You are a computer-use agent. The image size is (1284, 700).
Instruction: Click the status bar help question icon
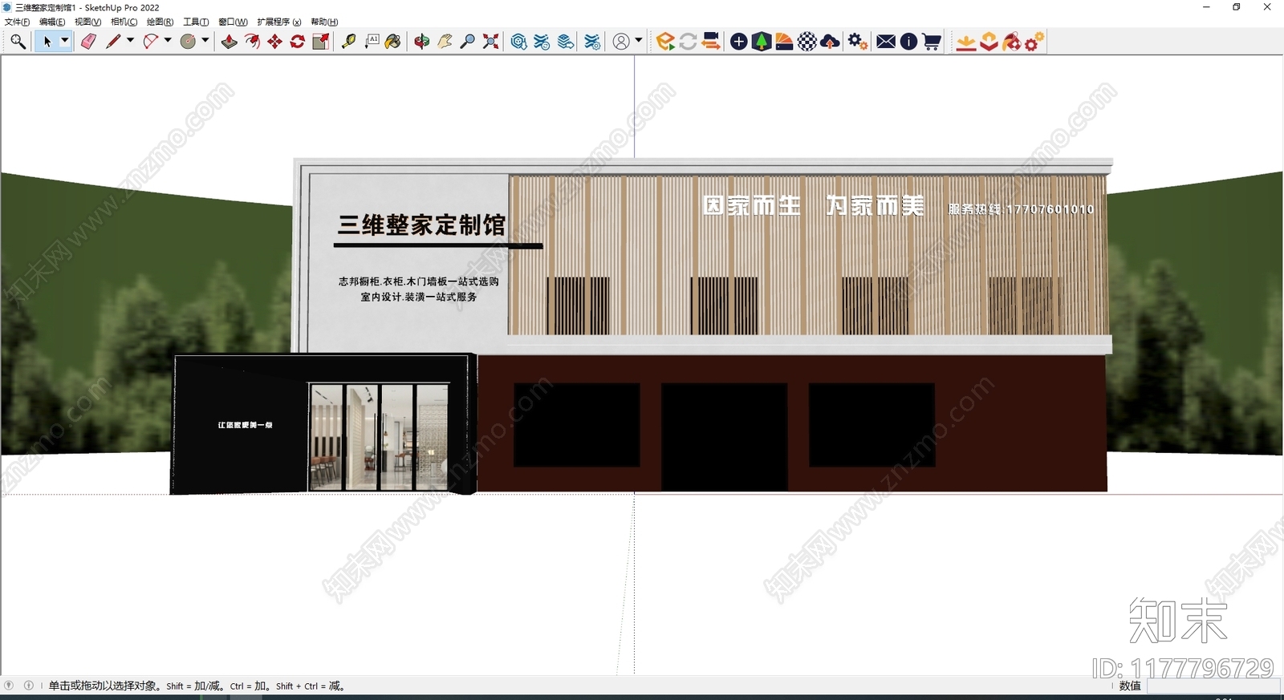(x=9, y=686)
